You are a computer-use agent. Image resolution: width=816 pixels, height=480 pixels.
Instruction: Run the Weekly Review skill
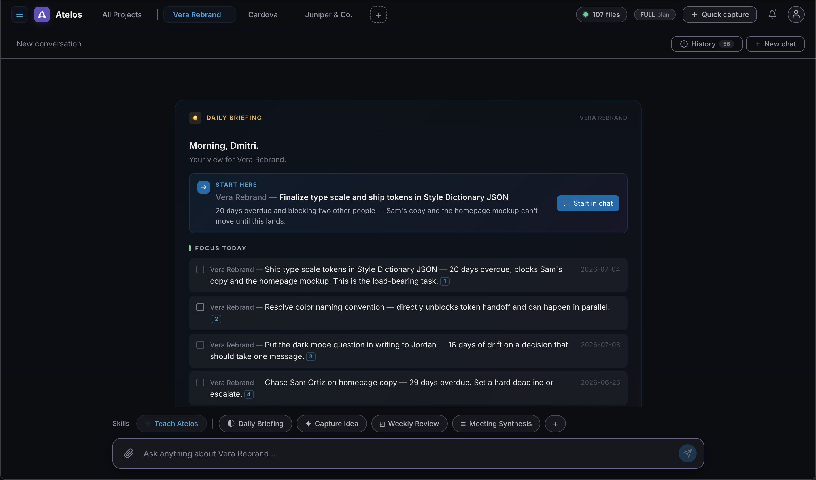(409, 424)
